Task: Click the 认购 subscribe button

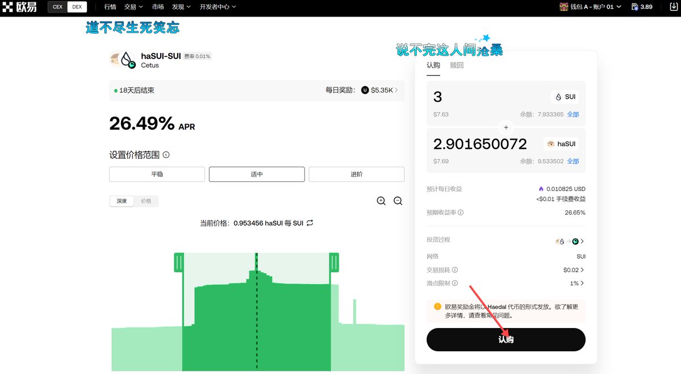Action: click(506, 340)
